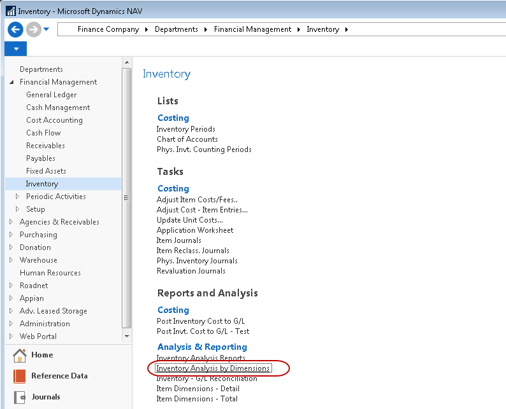Collapse the Financial Management tree node

point(12,82)
